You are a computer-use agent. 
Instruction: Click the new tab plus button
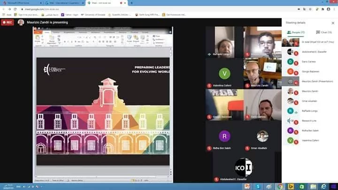(131, 3)
